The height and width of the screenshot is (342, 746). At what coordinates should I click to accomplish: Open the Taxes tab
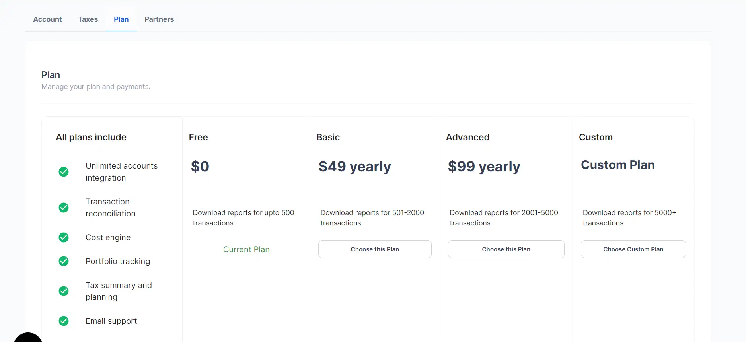pyautogui.click(x=88, y=19)
